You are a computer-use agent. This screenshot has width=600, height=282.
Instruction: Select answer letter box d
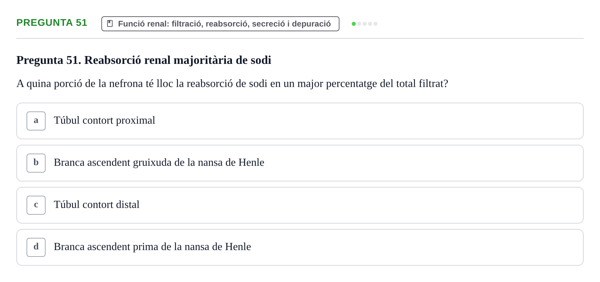click(x=36, y=247)
